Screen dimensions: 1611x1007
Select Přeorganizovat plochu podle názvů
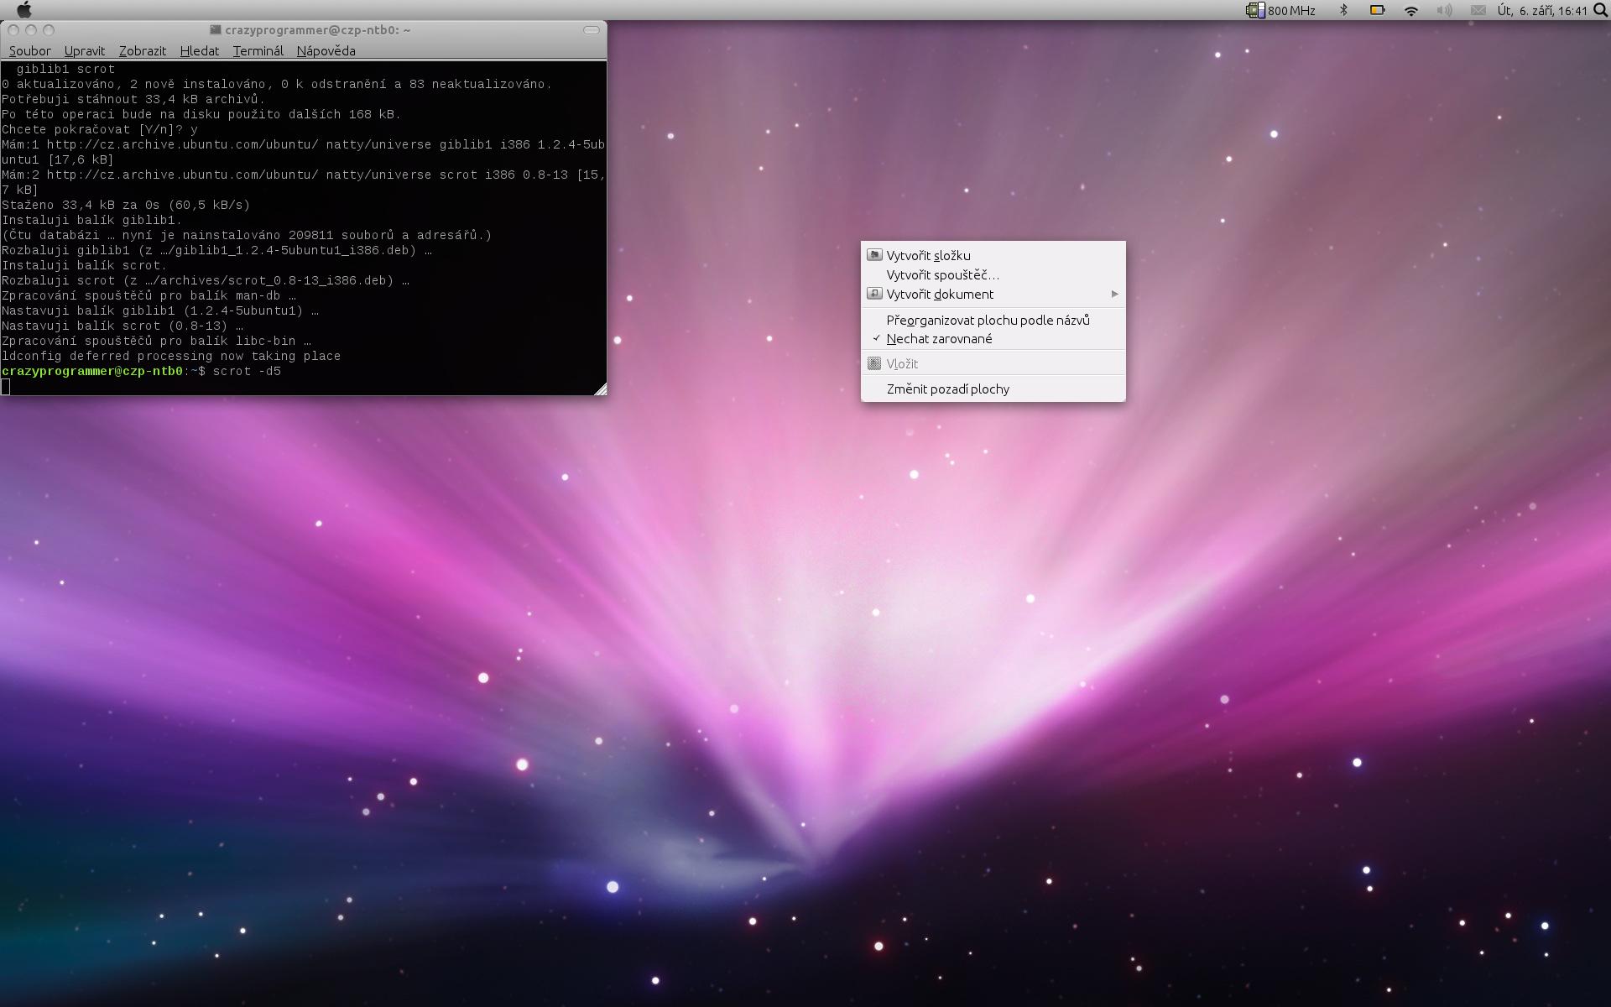988,320
